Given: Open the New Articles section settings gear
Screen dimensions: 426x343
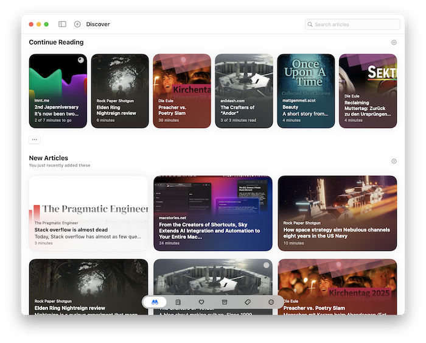Looking at the screenshot, I should (394, 161).
